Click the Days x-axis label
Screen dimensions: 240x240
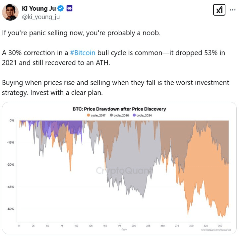click(x=124, y=229)
